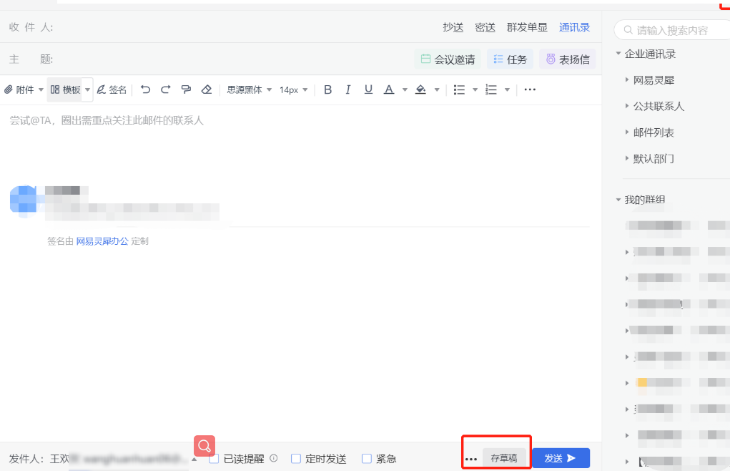Viewport: 730px width, 471px height.
Task: Open more send options ellipsis
Action: click(471, 460)
